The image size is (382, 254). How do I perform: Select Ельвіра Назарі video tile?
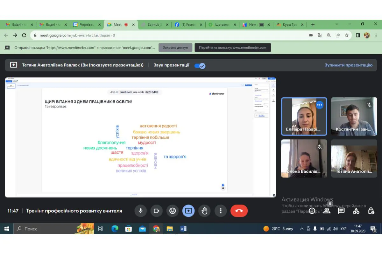(304, 117)
